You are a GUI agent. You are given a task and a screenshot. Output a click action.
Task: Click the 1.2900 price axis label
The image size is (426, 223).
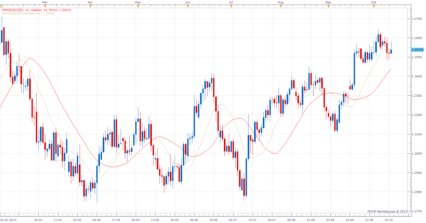tap(417, 173)
